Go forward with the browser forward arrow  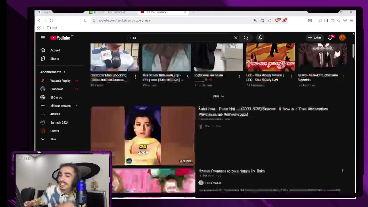pyautogui.click(x=45, y=20)
